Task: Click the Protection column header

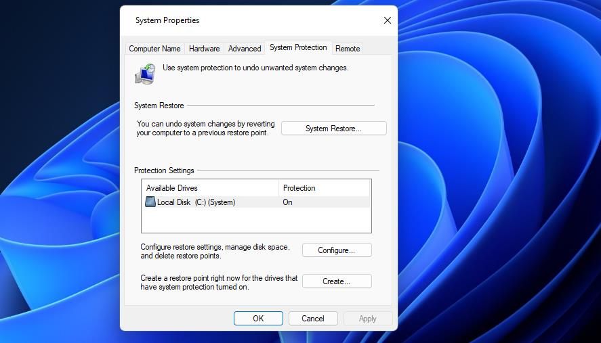Action: [x=325, y=188]
